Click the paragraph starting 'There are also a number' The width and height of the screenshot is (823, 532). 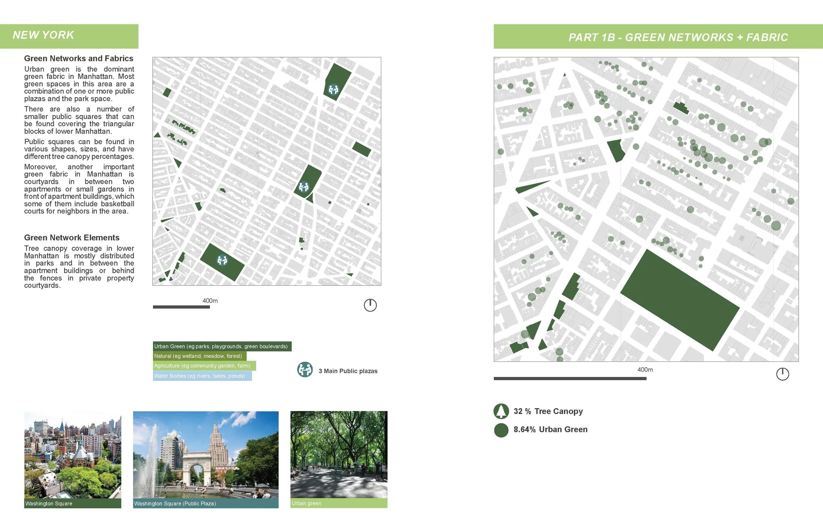[x=79, y=120]
